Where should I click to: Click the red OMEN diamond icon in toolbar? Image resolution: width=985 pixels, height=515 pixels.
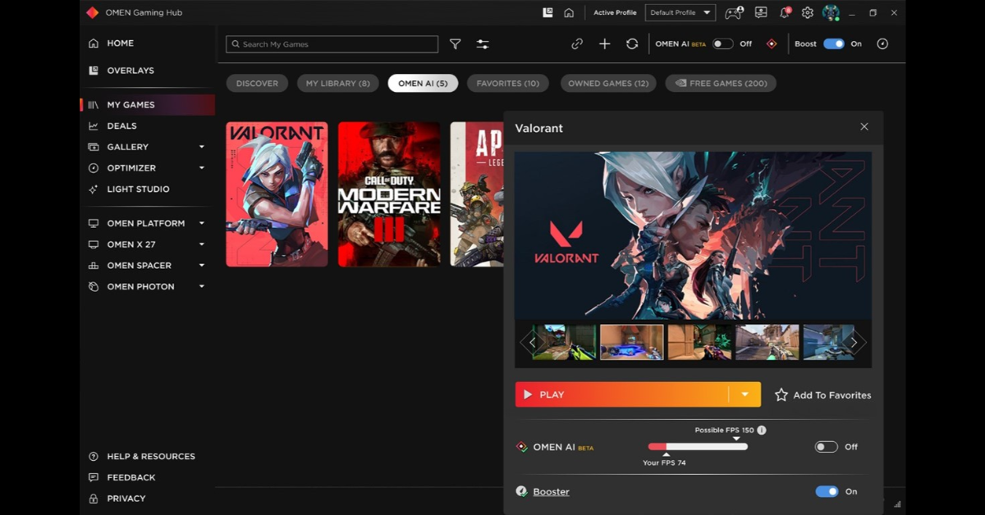click(772, 44)
